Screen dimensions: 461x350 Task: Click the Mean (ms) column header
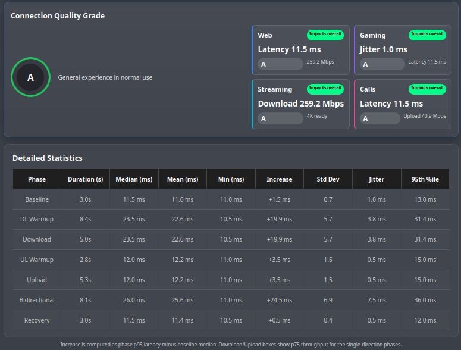(x=183, y=179)
